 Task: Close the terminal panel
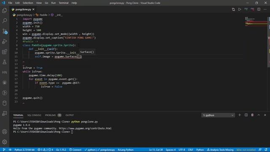point(265,115)
